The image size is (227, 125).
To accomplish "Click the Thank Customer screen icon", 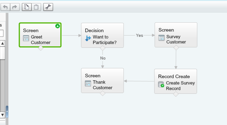I will click(88, 83).
